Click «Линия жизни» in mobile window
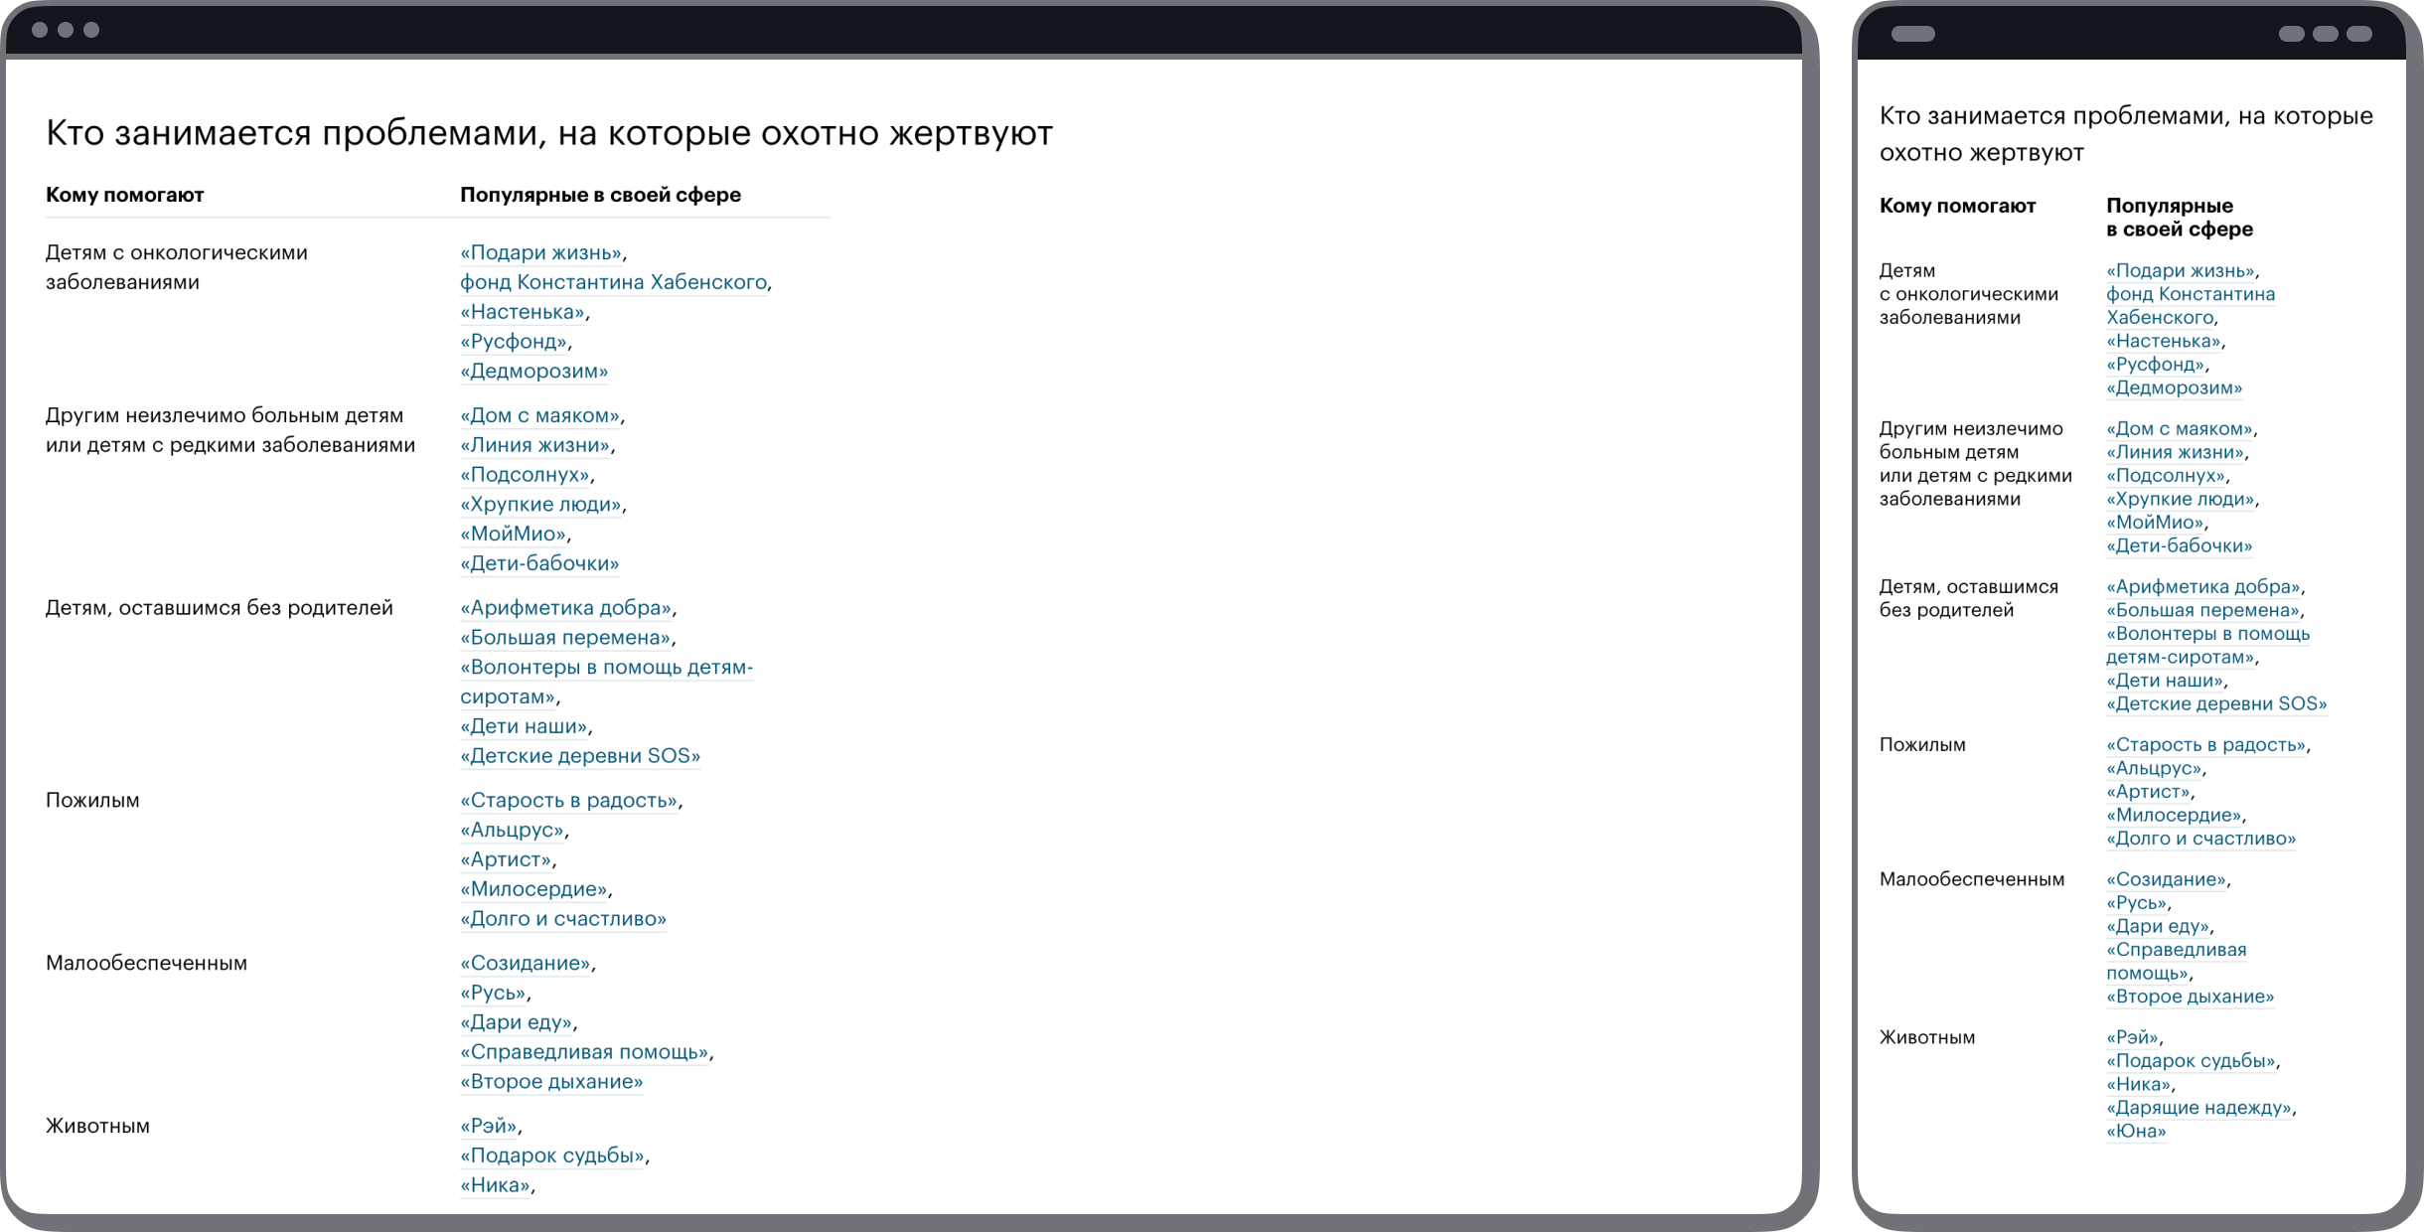This screenshot has width=2424, height=1232. 2176,453
